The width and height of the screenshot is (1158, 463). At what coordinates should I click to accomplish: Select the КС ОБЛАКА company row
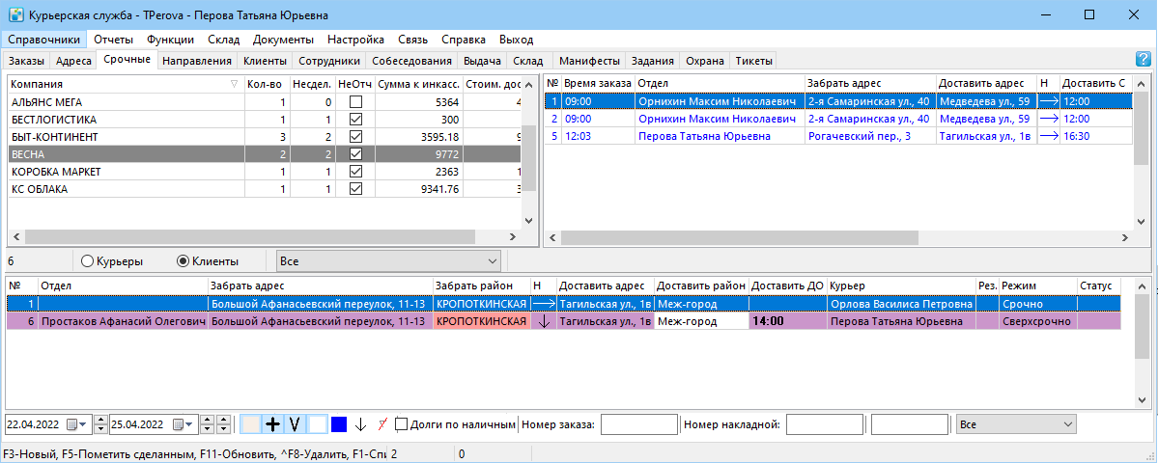pyautogui.click(x=266, y=189)
